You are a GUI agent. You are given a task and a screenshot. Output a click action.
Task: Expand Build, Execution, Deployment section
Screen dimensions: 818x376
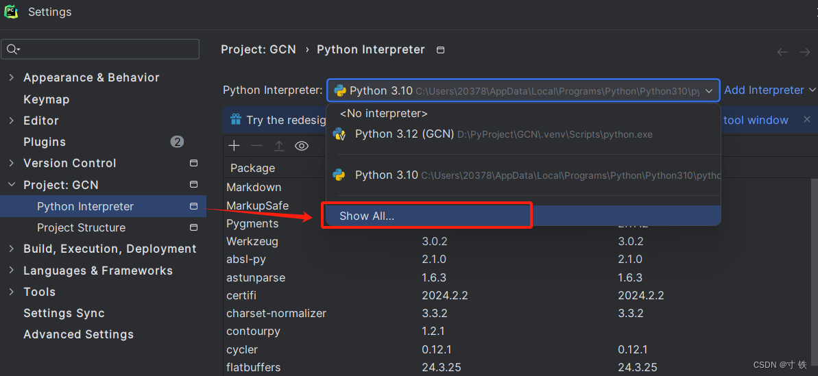point(12,249)
